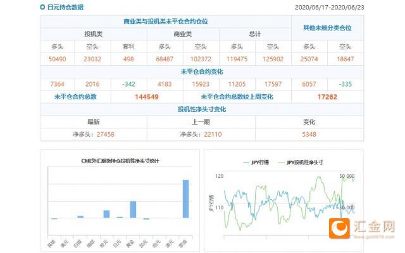Select the change value 7364
Screen dimensions: 405x253
(x=58, y=84)
